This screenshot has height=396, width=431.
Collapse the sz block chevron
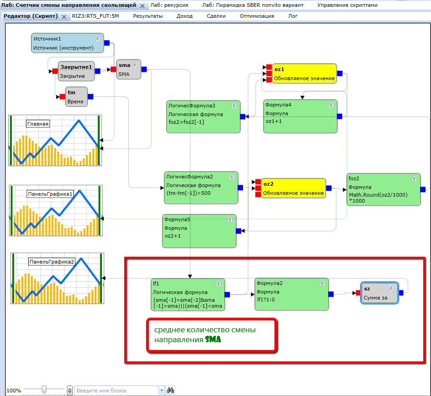[391, 289]
